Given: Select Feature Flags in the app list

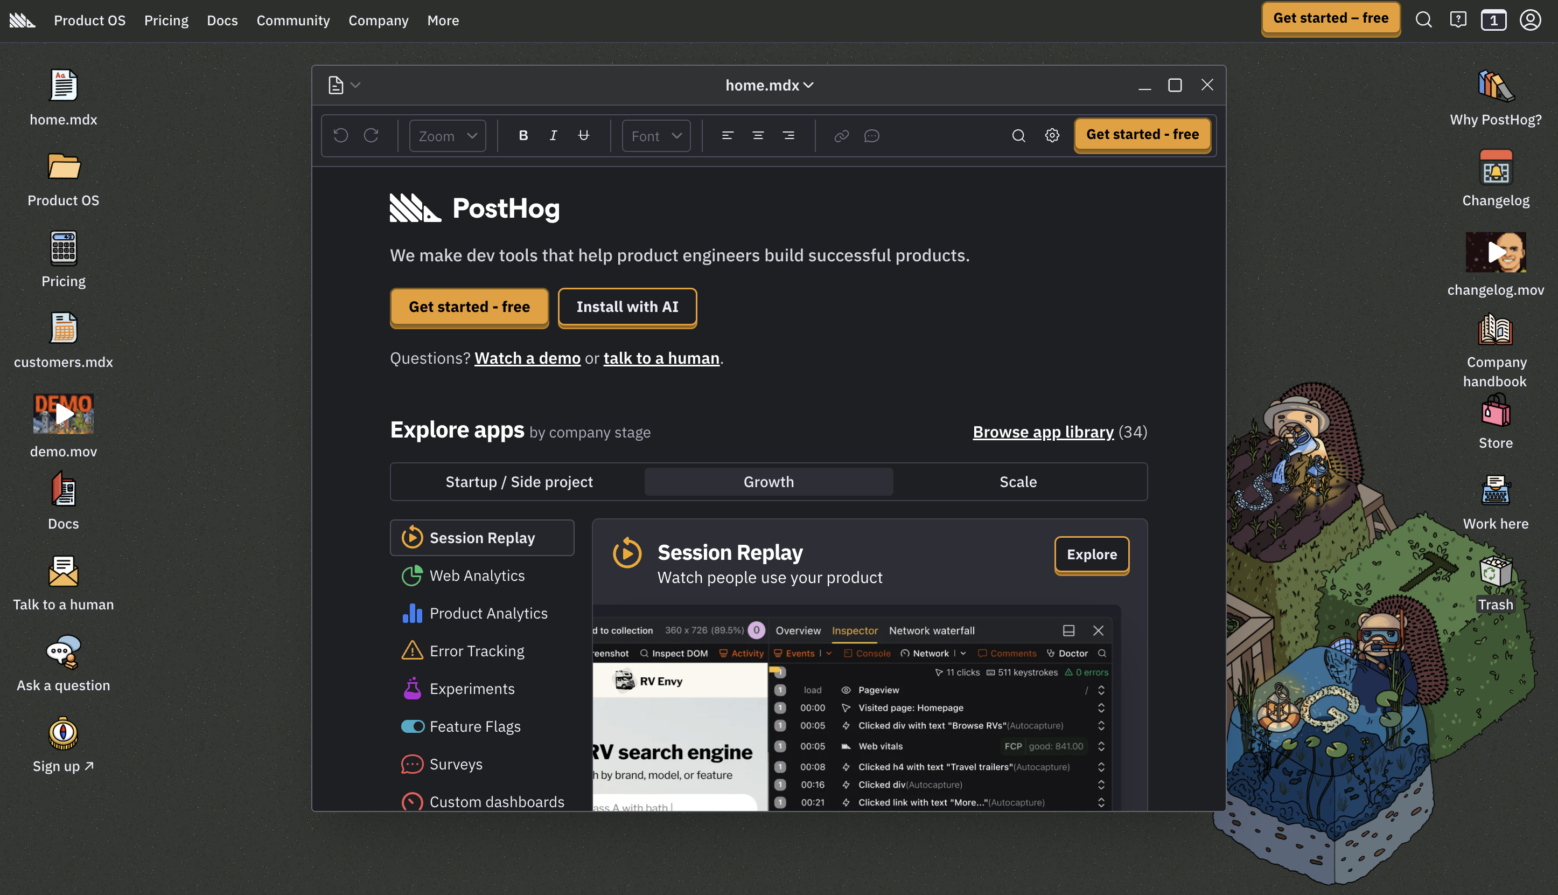Looking at the screenshot, I should pos(481,726).
